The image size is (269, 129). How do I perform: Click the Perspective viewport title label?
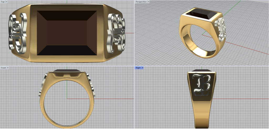click(x=141, y=2)
